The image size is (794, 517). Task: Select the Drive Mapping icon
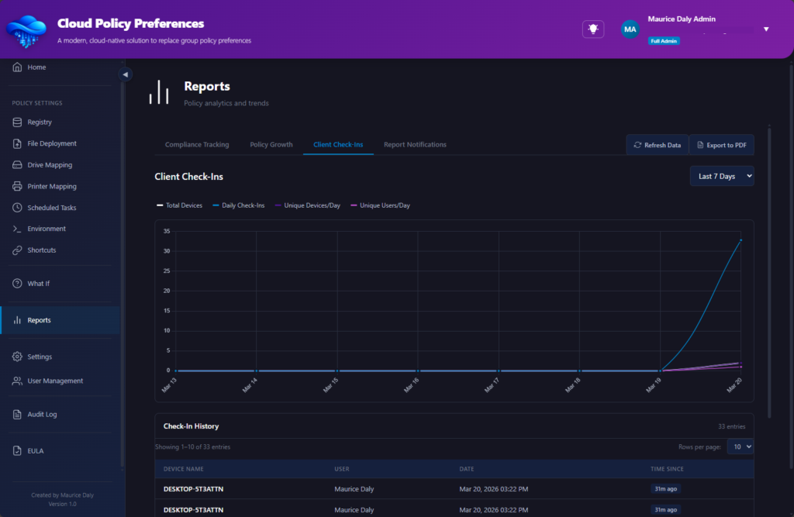[18, 165]
